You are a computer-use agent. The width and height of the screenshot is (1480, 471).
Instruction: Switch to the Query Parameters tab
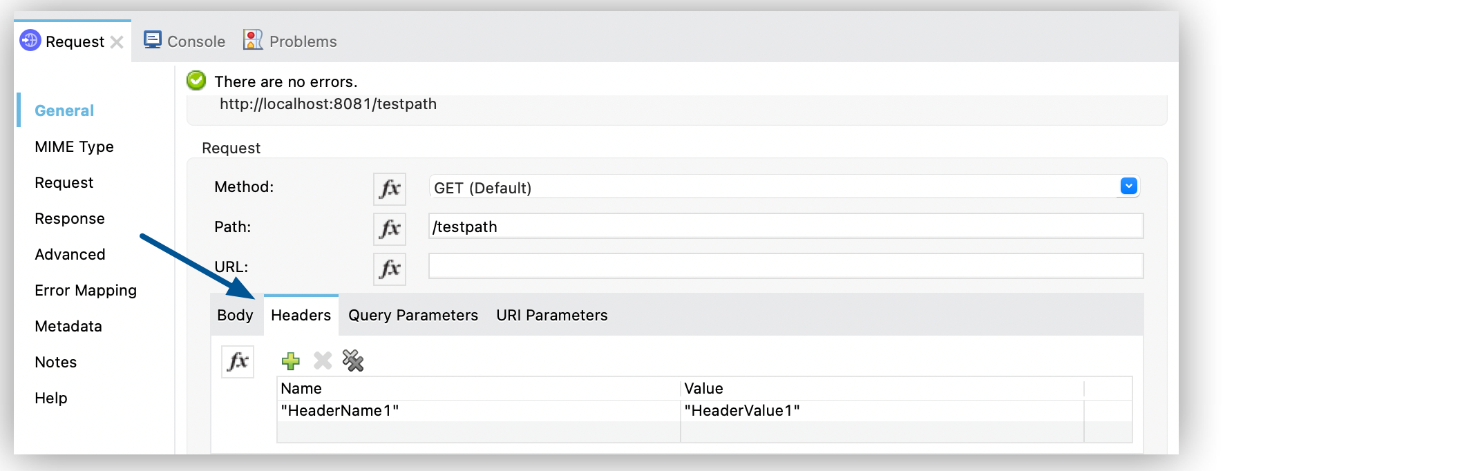tap(412, 315)
